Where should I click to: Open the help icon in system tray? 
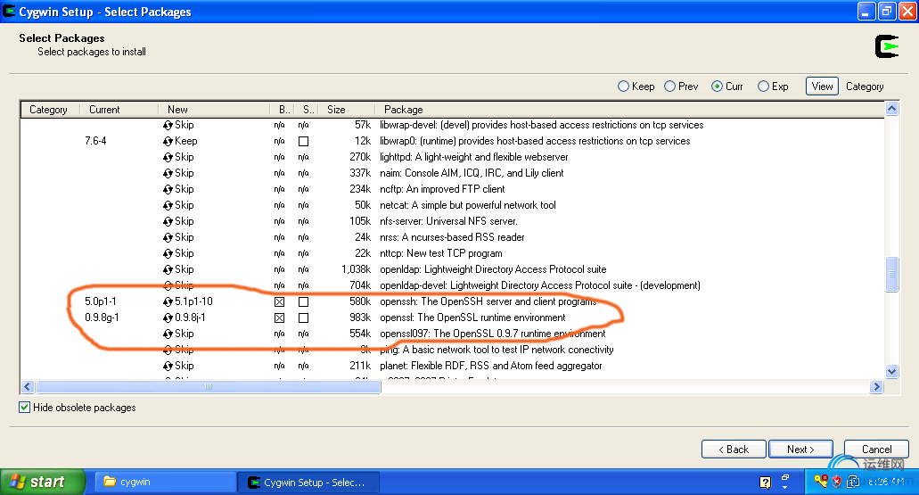point(765,483)
